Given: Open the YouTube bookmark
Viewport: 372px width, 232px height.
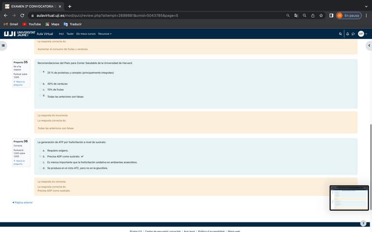Looking at the screenshot, I should click(32, 24).
